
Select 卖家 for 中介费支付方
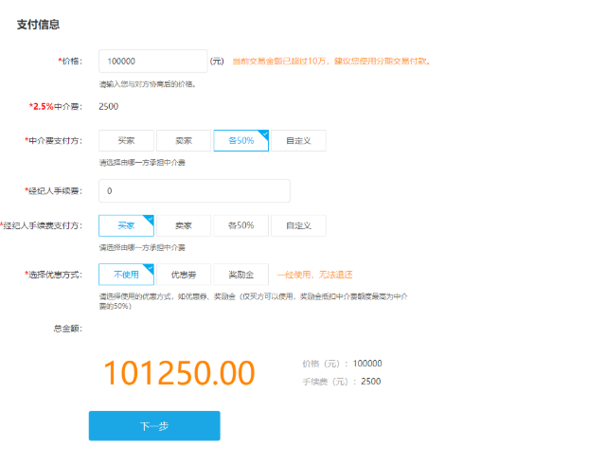183,141
